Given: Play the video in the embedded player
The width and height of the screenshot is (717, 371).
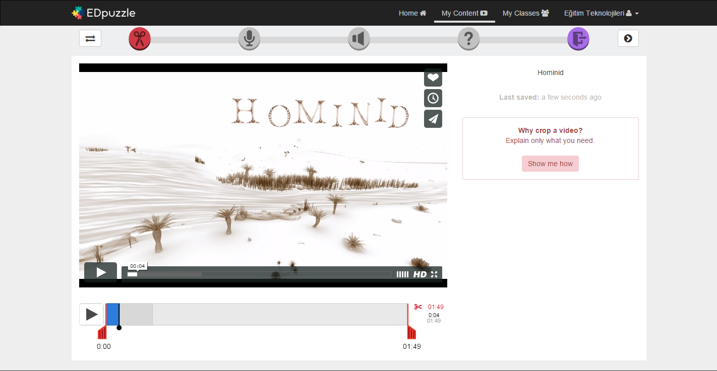Looking at the screenshot, I should tap(101, 272).
